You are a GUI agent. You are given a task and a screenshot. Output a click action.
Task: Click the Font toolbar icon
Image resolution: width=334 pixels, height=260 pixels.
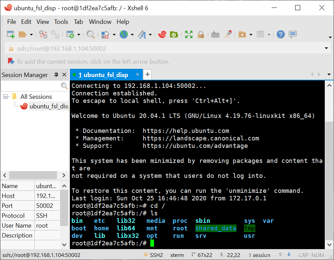[x=142, y=34]
